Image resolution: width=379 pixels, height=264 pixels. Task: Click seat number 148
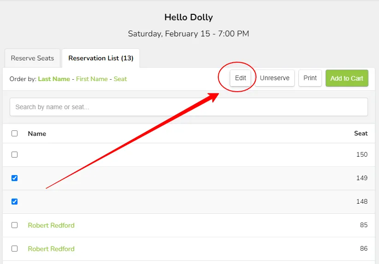click(362, 201)
